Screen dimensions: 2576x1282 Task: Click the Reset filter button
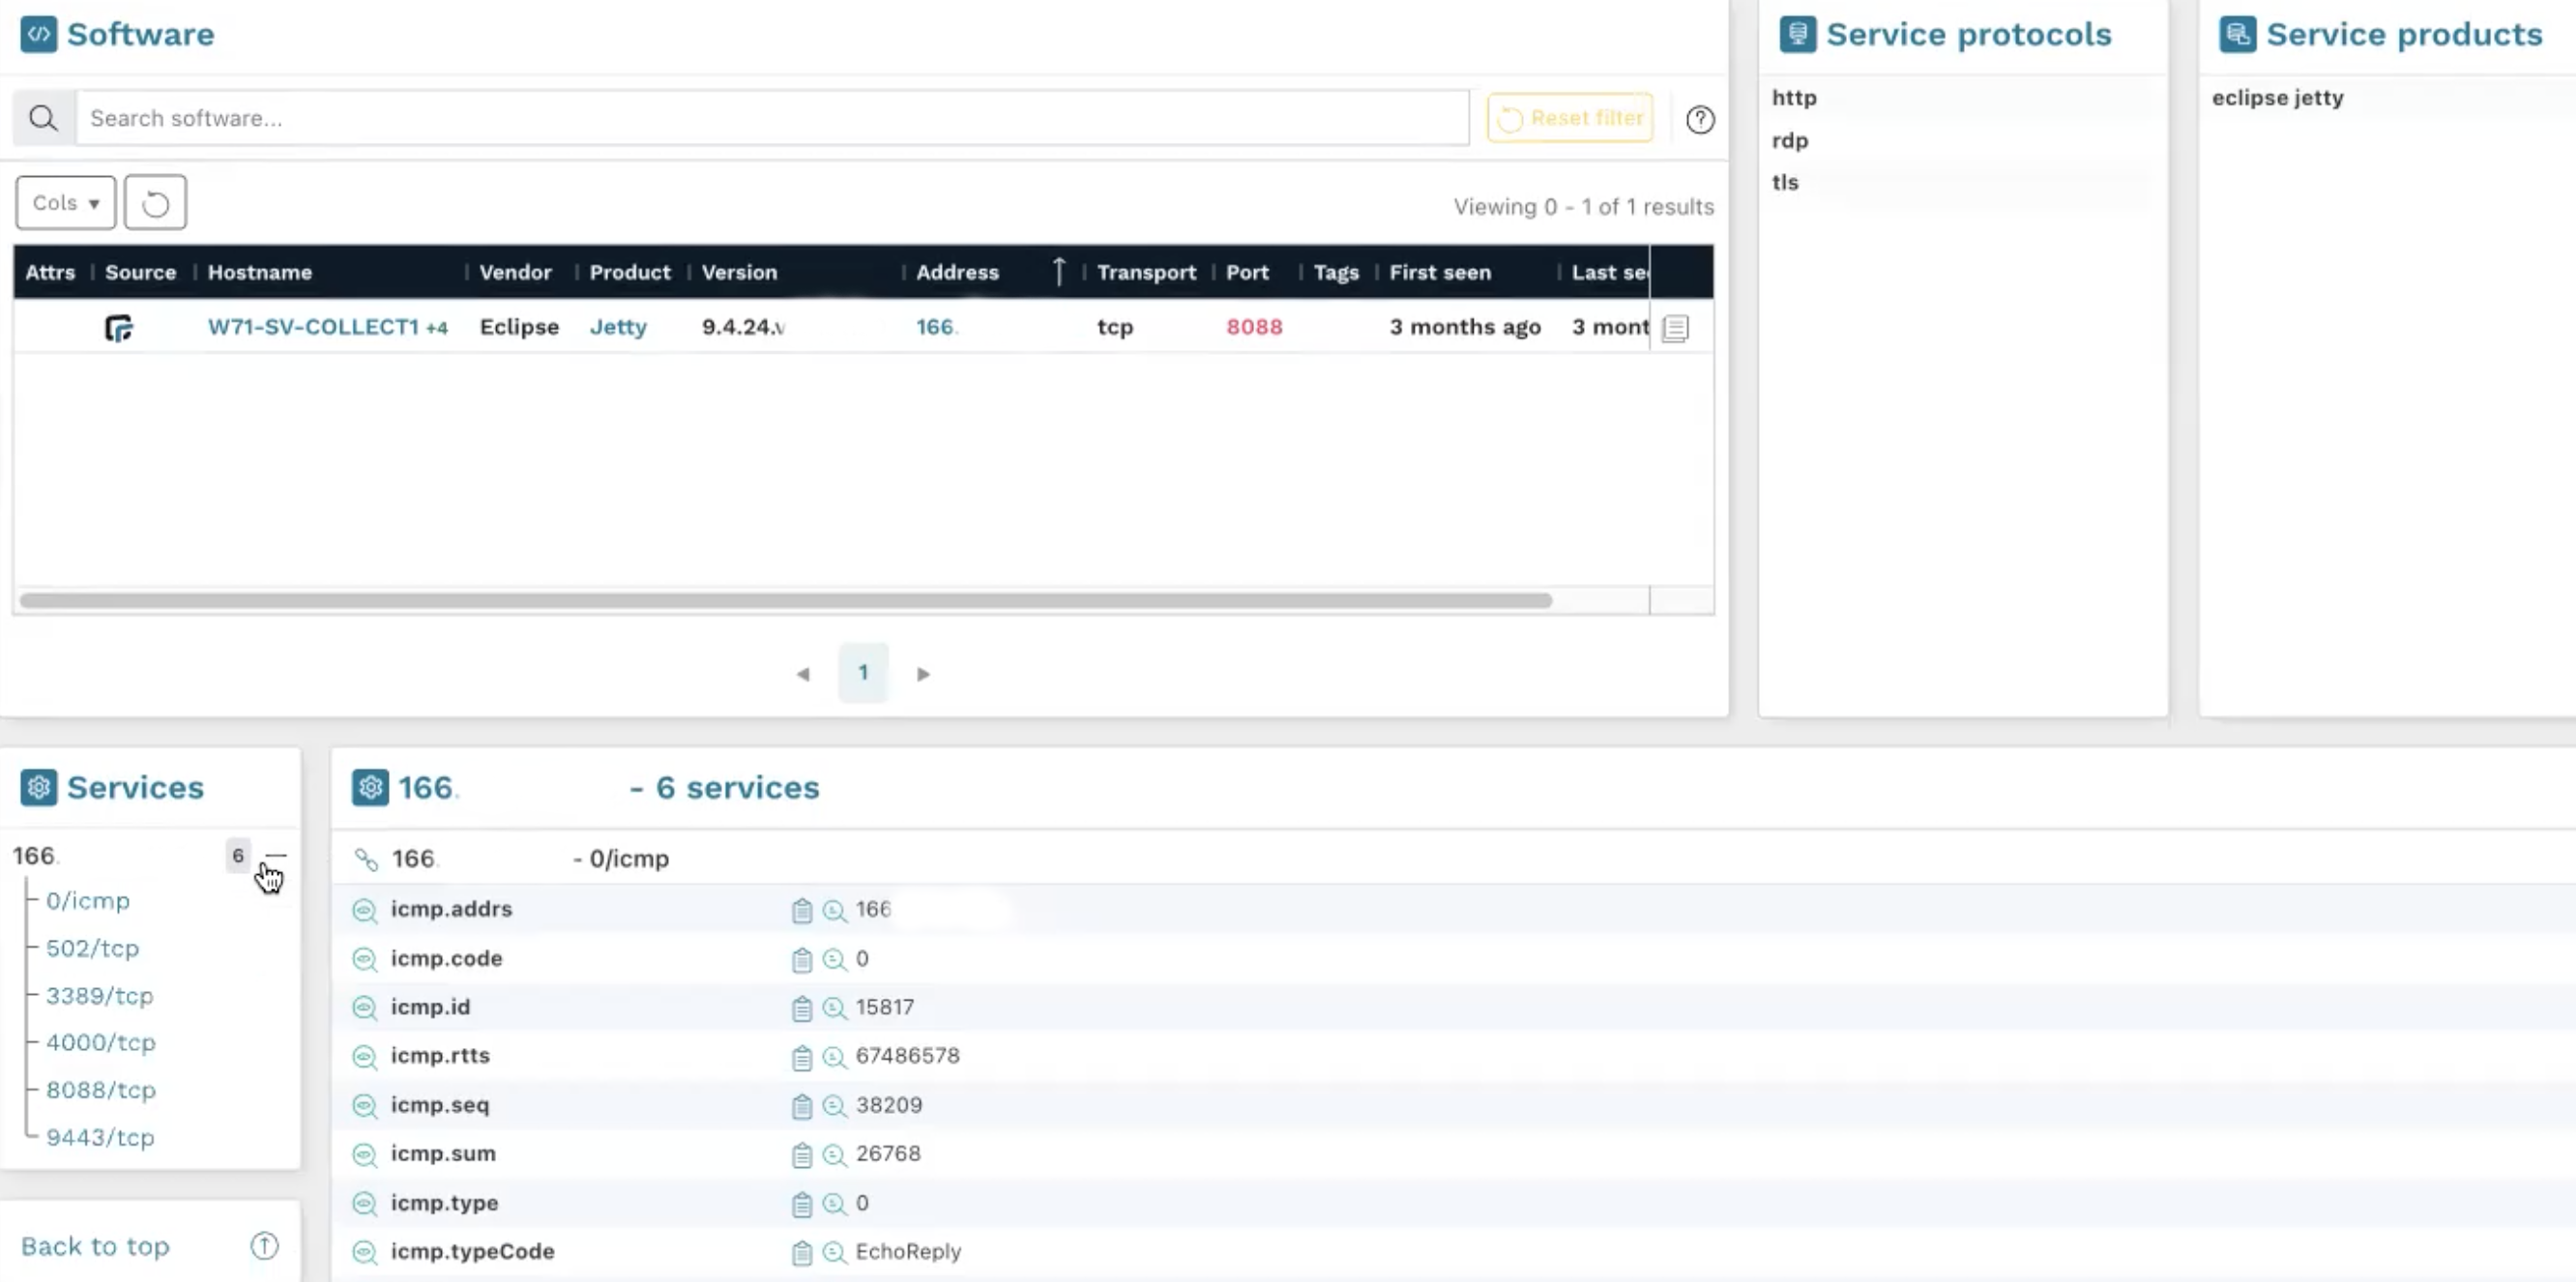point(1569,117)
